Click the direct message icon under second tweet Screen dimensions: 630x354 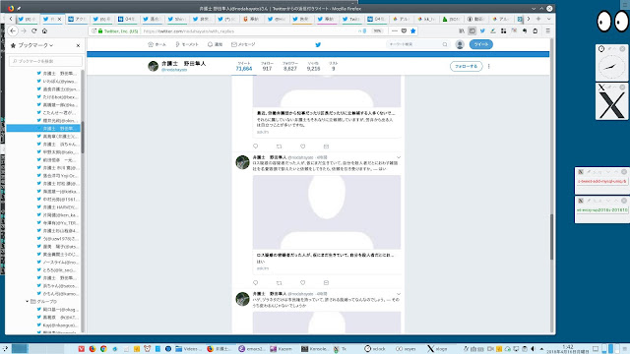(x=326, y=282)
